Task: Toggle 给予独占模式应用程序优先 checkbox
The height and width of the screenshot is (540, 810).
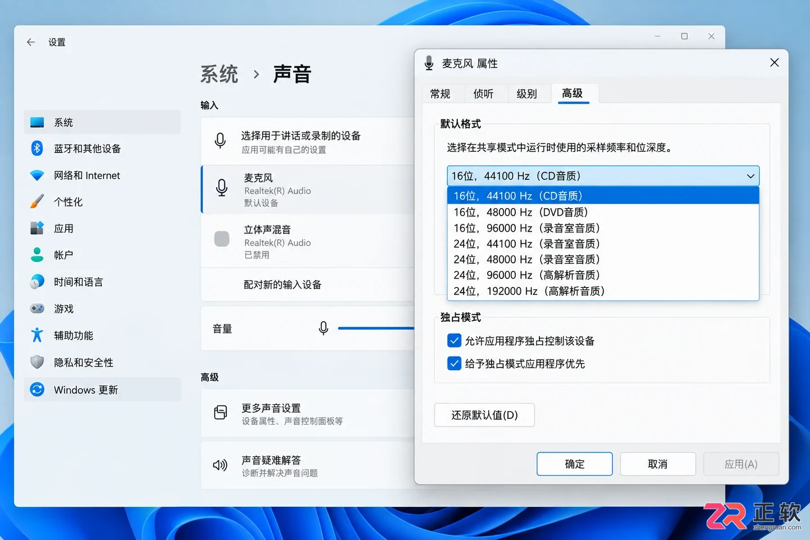Action: [454, 363]
